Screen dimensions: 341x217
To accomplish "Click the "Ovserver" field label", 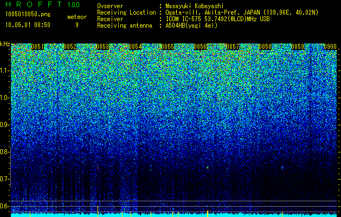I will click(x=110, y=6).
